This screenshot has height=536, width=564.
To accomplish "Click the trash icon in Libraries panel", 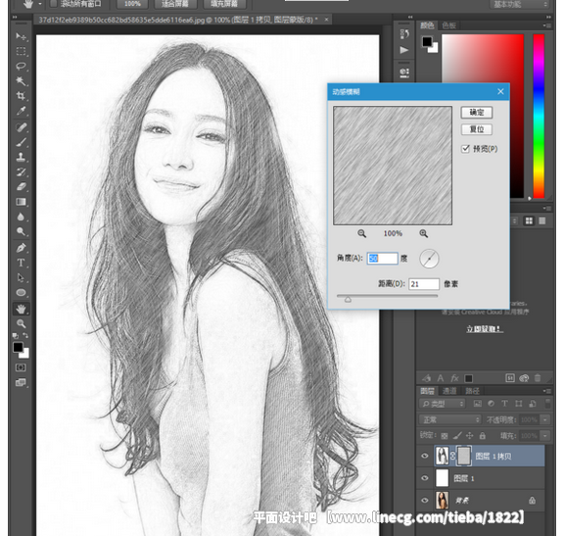I will pyautogui.click(x=538, y=378).
